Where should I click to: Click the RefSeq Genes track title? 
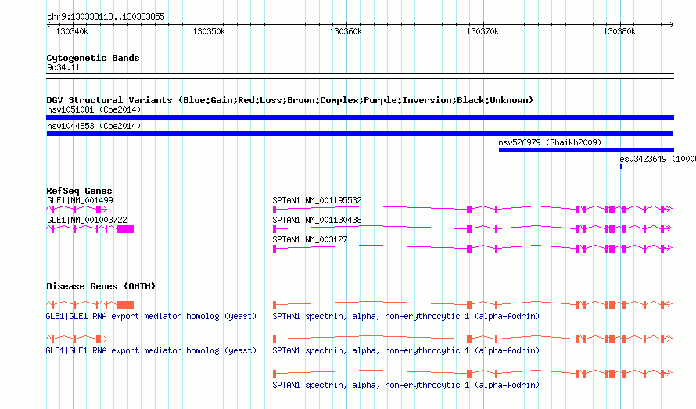[x=79, y=191]
